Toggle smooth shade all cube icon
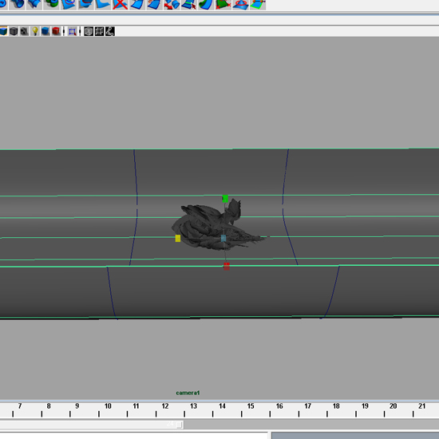 click(x=3, y=31)
